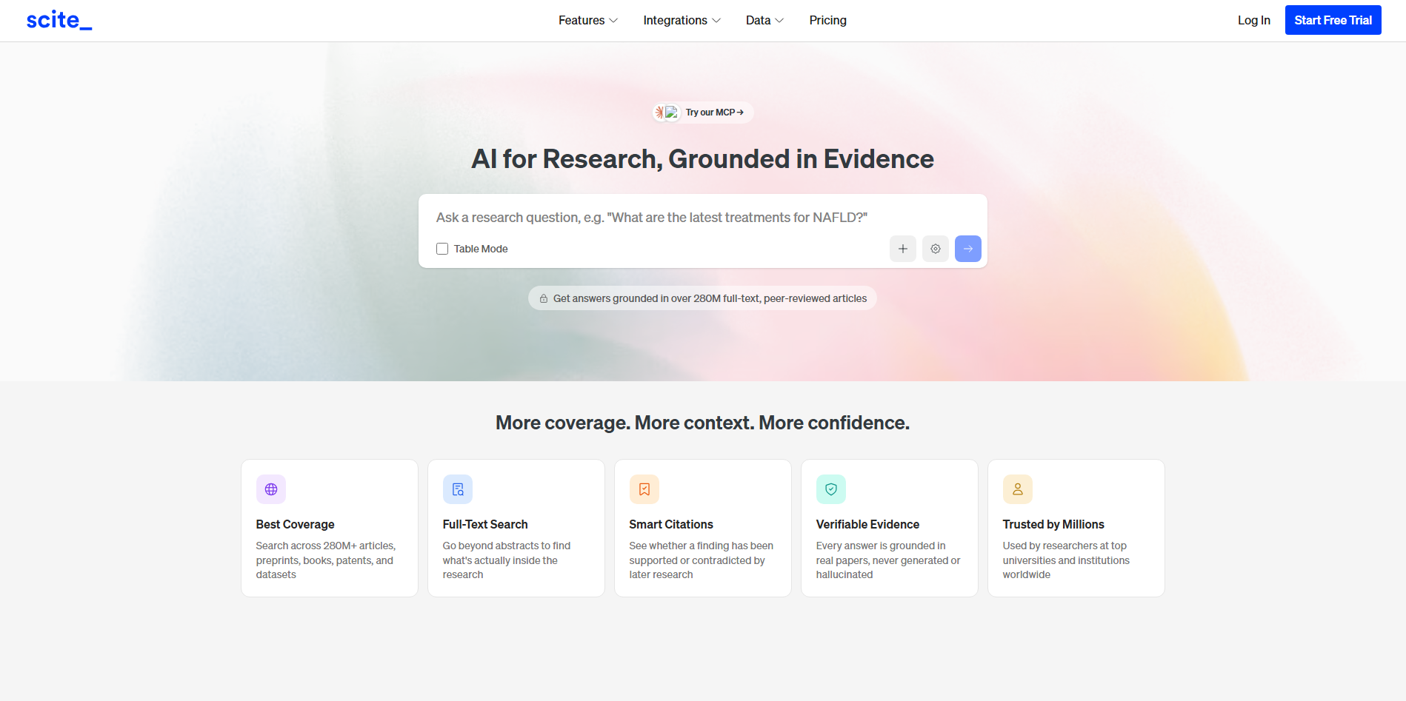Click 'More coverage. More context. More confidence.' heading
1406x701 pixels.
(702, 423)
